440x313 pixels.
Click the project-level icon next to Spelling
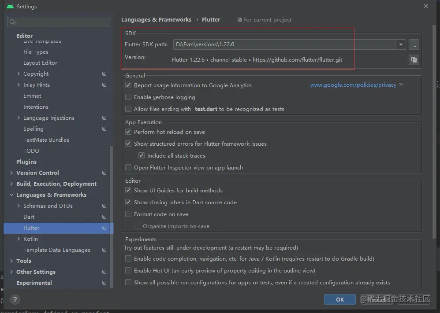(x=104, y=129)
